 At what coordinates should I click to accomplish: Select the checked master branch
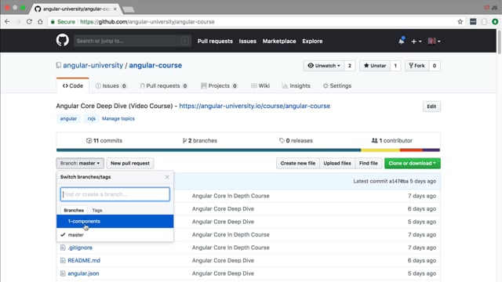tap(115, 235)
